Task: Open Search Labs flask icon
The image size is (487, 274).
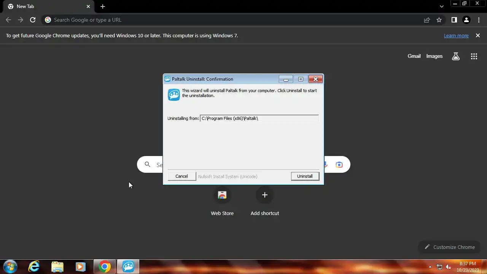Action: pos(456,56)
